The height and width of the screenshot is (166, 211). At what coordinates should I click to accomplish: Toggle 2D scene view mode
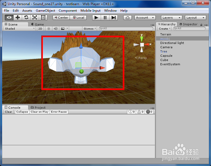(x=40, y=29)
